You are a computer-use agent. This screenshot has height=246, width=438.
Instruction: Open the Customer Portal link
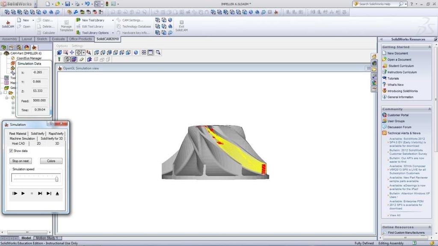pos(398,115)
